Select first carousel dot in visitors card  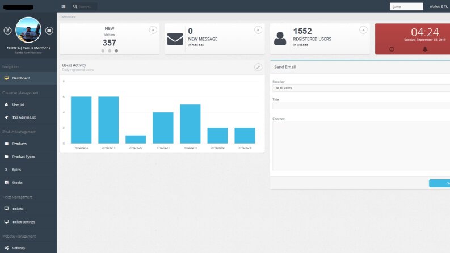coord(103,51)
